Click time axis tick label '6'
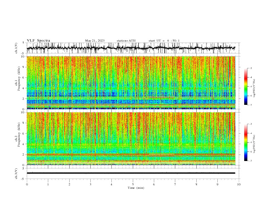269x207 pixels. click(x=154, y=184)
